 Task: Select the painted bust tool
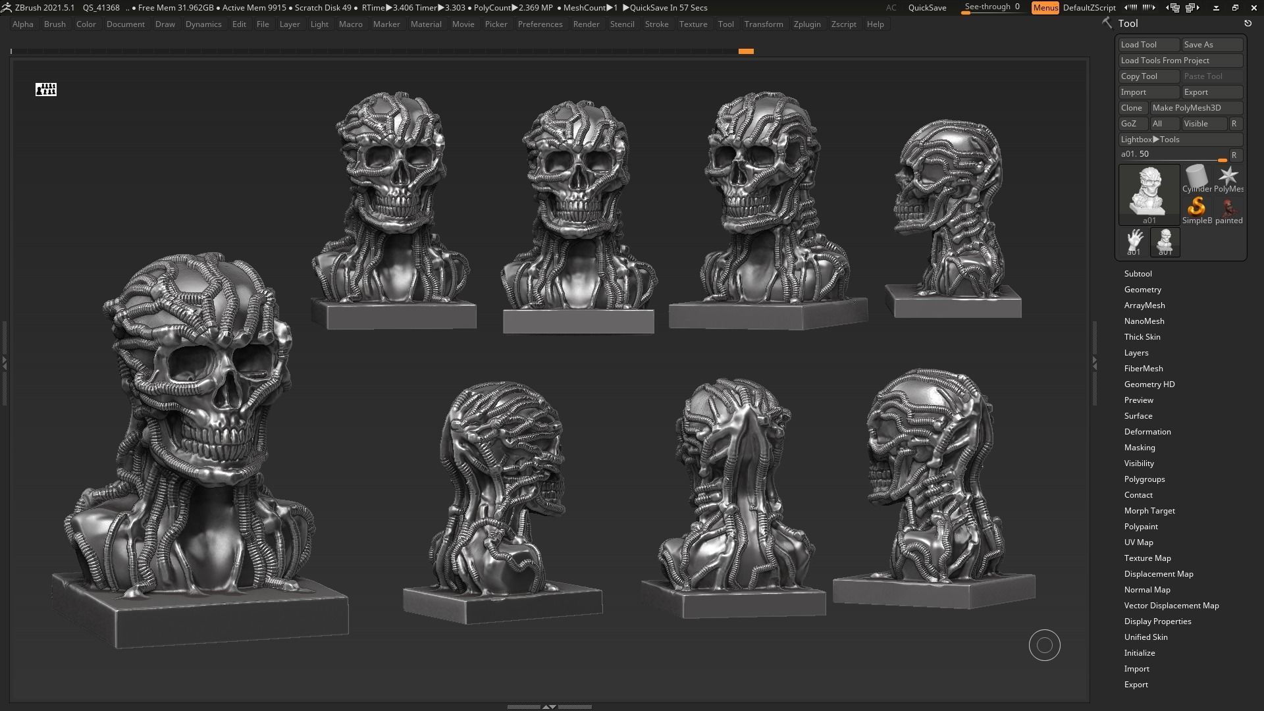click(1228, 211)
